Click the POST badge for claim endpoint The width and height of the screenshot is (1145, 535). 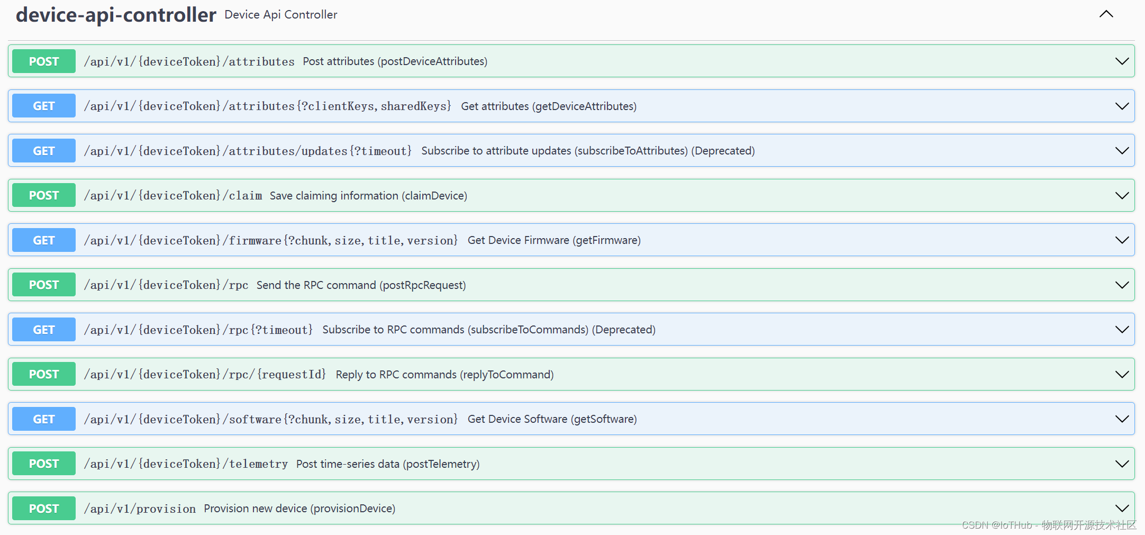pyautogui.click(x=44, y=195)
